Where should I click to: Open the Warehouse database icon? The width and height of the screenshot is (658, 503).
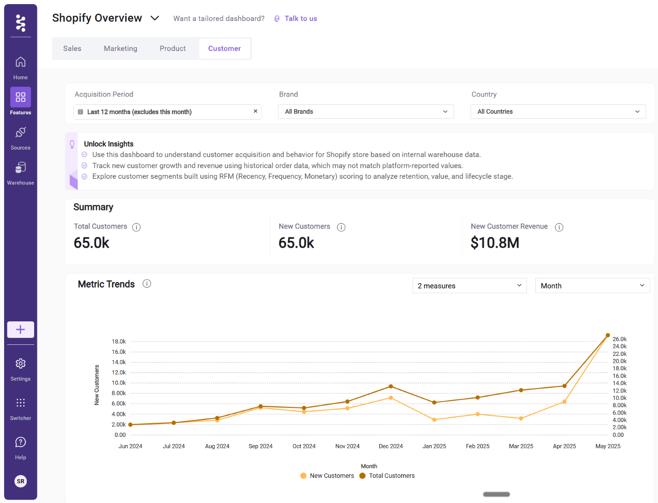(x=21, y=167)
